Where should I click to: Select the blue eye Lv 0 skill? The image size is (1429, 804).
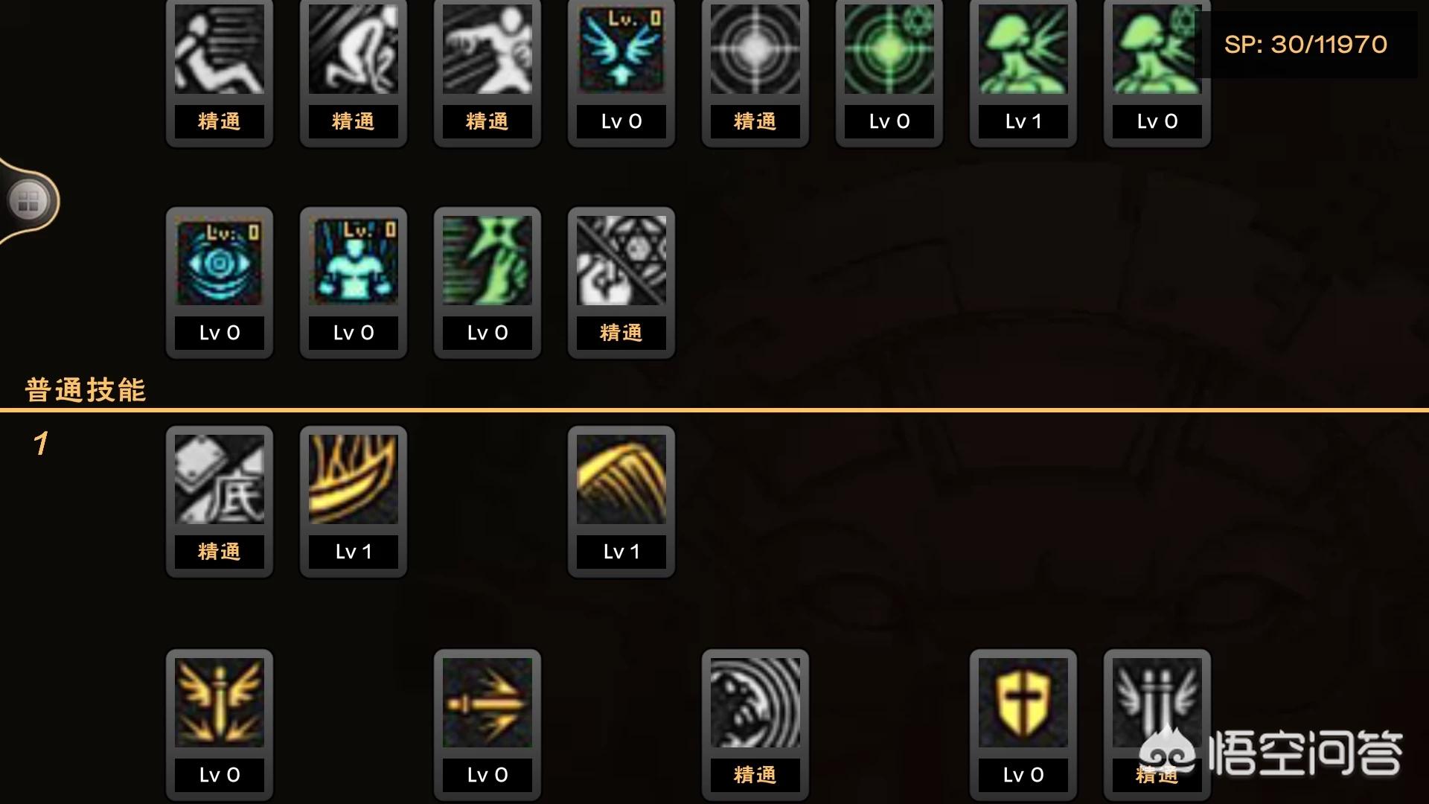220,283
